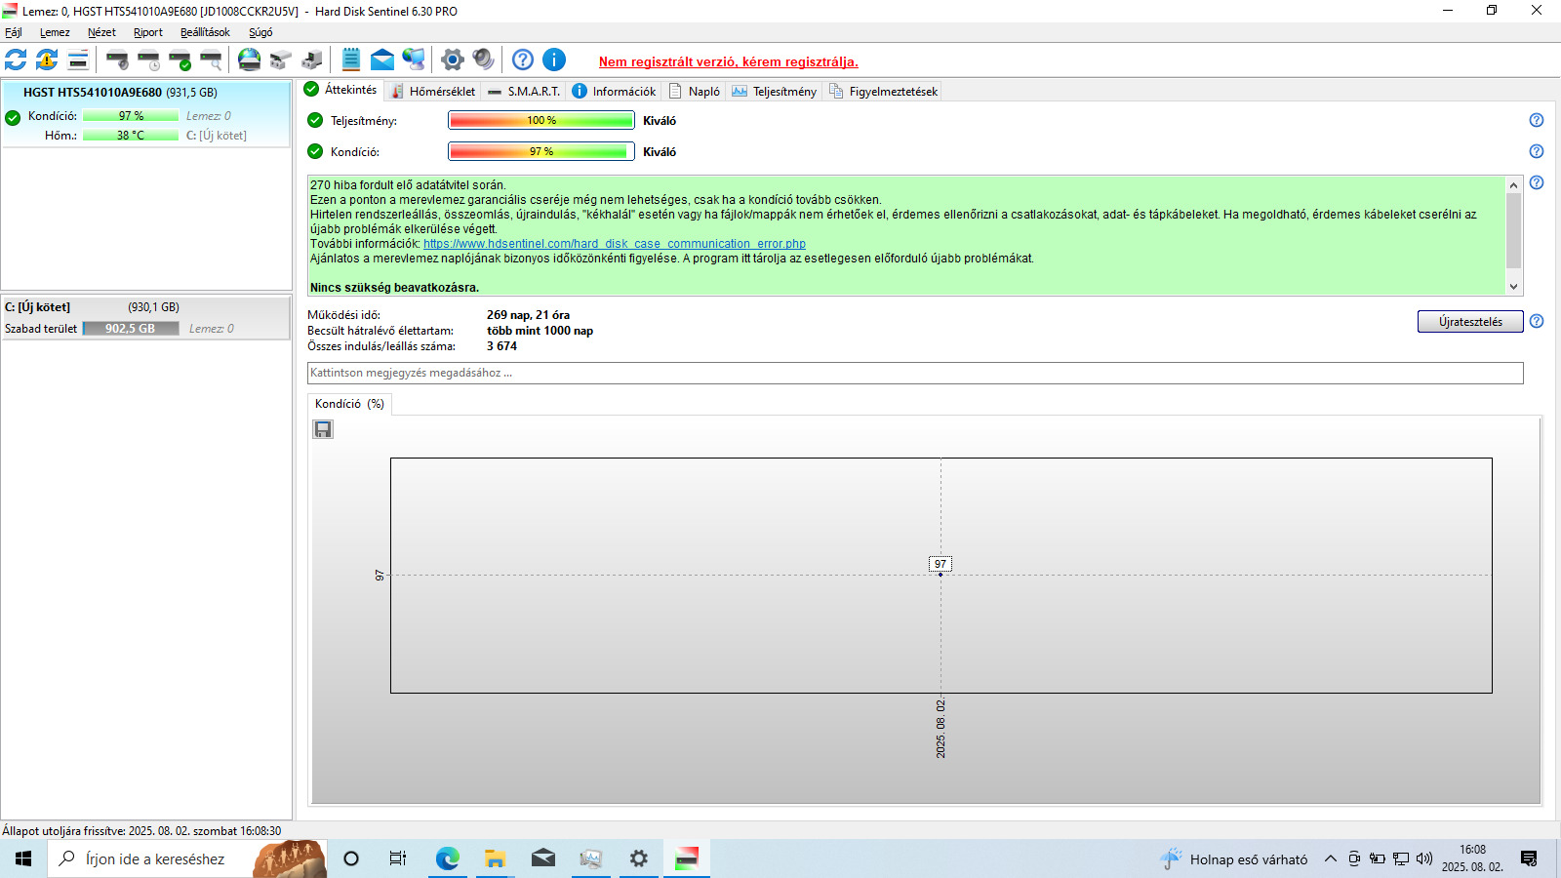This screenshot has height=878, width=1561.
Task: Click the window panel icon in the toolbar
Action: coord(78,60)
